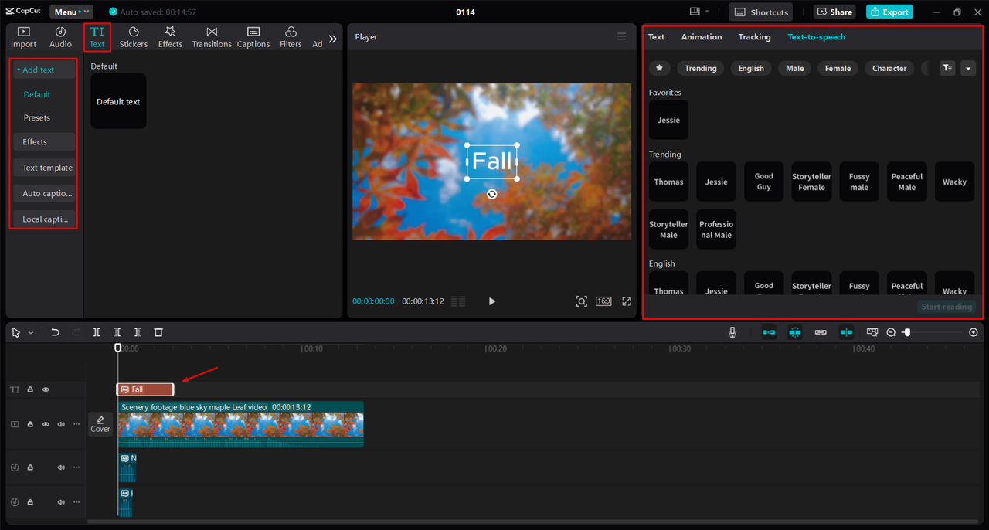Zoom out the timeline
The image size is (989, 530).
(x=891, y=332)
